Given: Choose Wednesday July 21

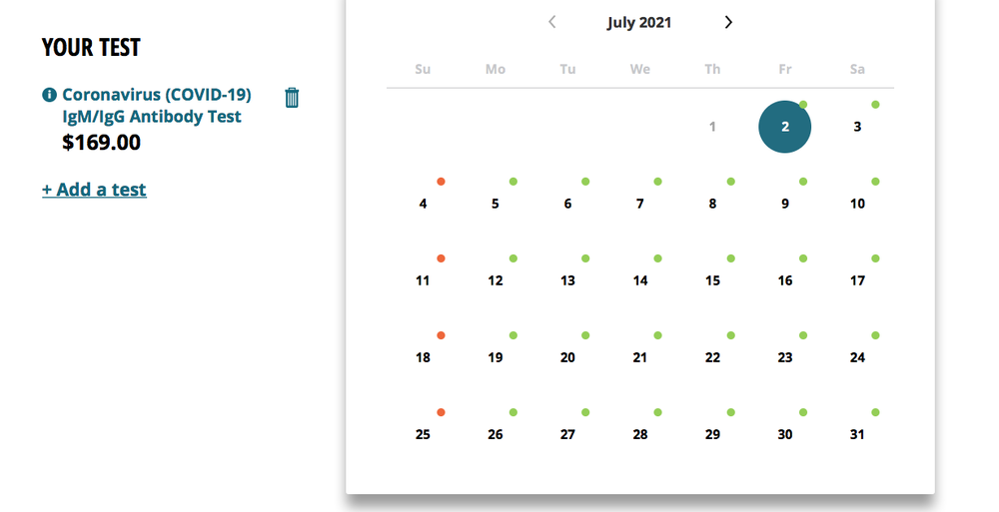Looking at the screenshot, I should coord(640,357).
